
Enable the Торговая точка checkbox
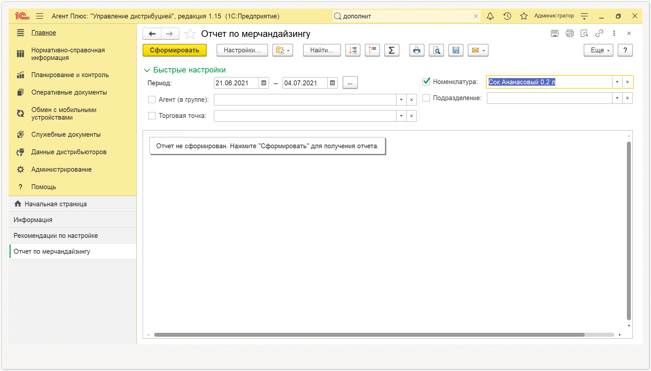point(152,116)
